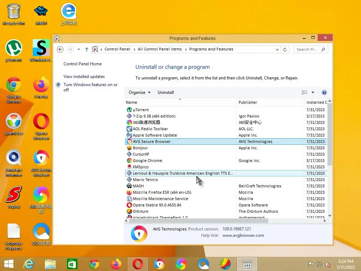361x271 pixels.
Task: Go up one level in Control Panel
Action: coord(87,49)
